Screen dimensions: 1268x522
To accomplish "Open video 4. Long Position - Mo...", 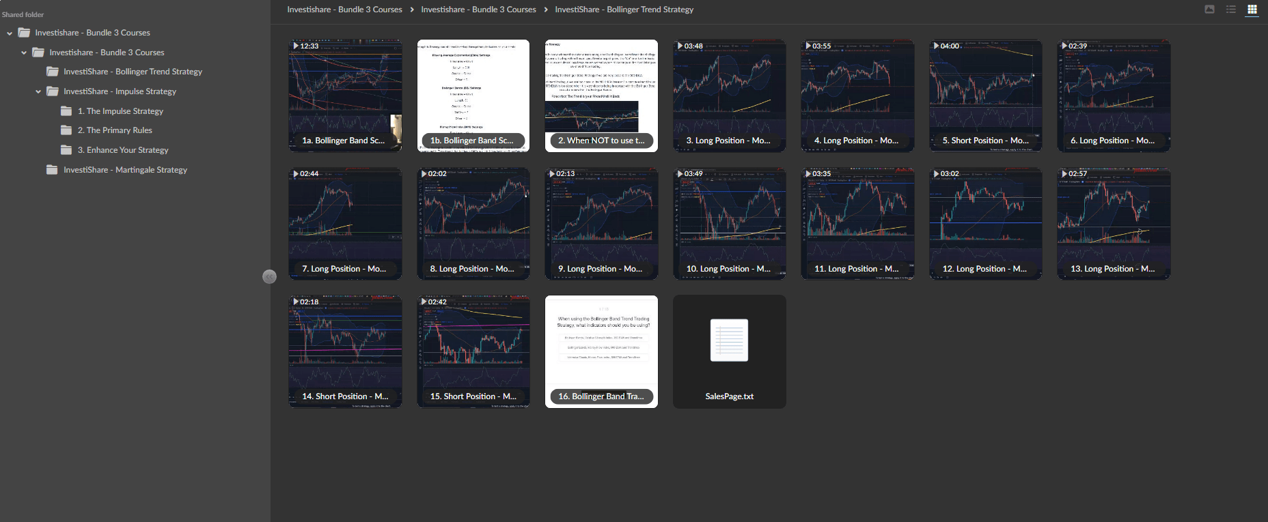I will pyautogui.click(x=857, y=96).
